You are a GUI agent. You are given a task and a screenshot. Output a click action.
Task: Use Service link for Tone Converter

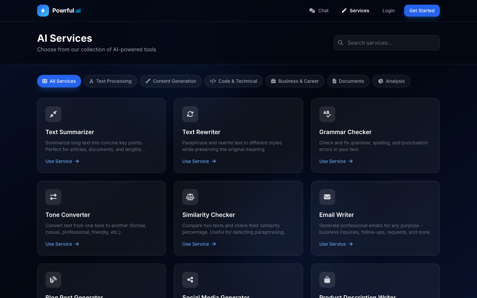pos(62,244)
